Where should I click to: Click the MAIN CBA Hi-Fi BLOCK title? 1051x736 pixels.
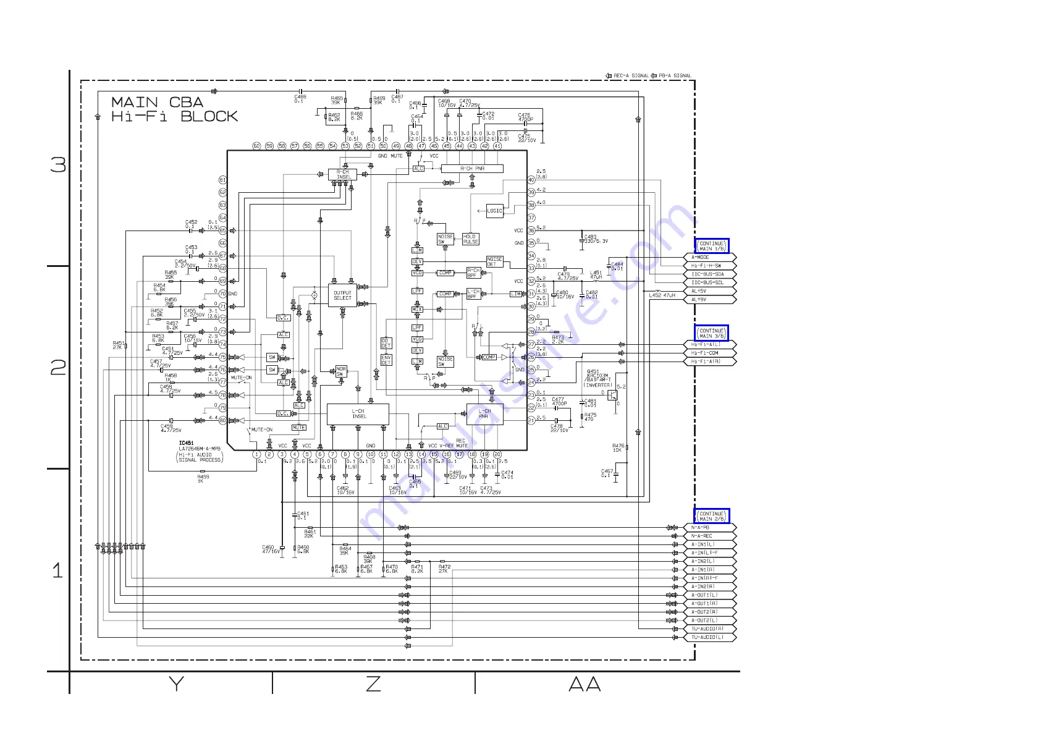(174, 109)
